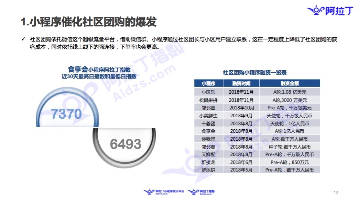Click the 2018年9月 date cell
358x200 pixels.
click(x=241, y=116)
